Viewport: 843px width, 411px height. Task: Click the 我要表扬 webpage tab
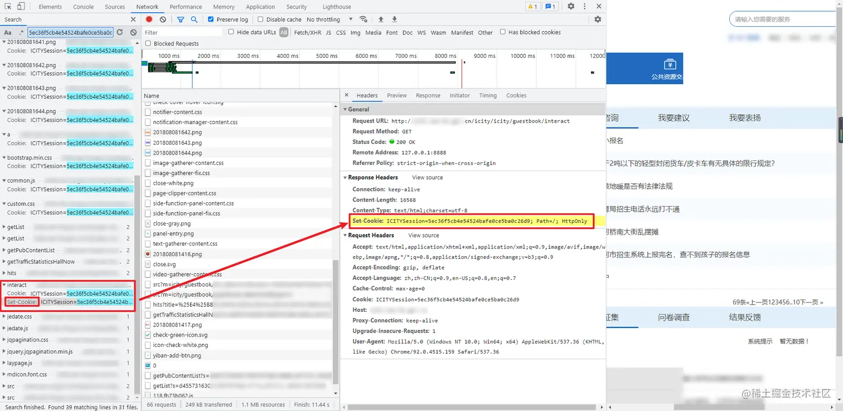745,118
